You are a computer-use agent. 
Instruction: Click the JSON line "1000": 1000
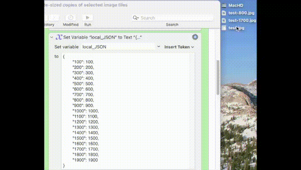pos(86,111)
